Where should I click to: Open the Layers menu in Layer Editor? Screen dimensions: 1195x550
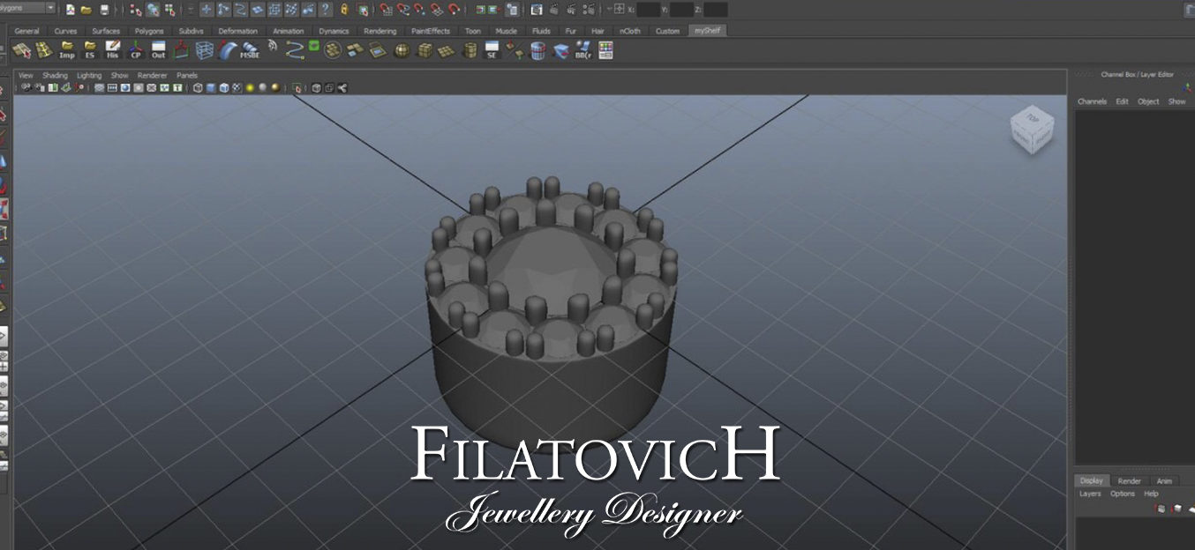click(x=1090, y=494)
